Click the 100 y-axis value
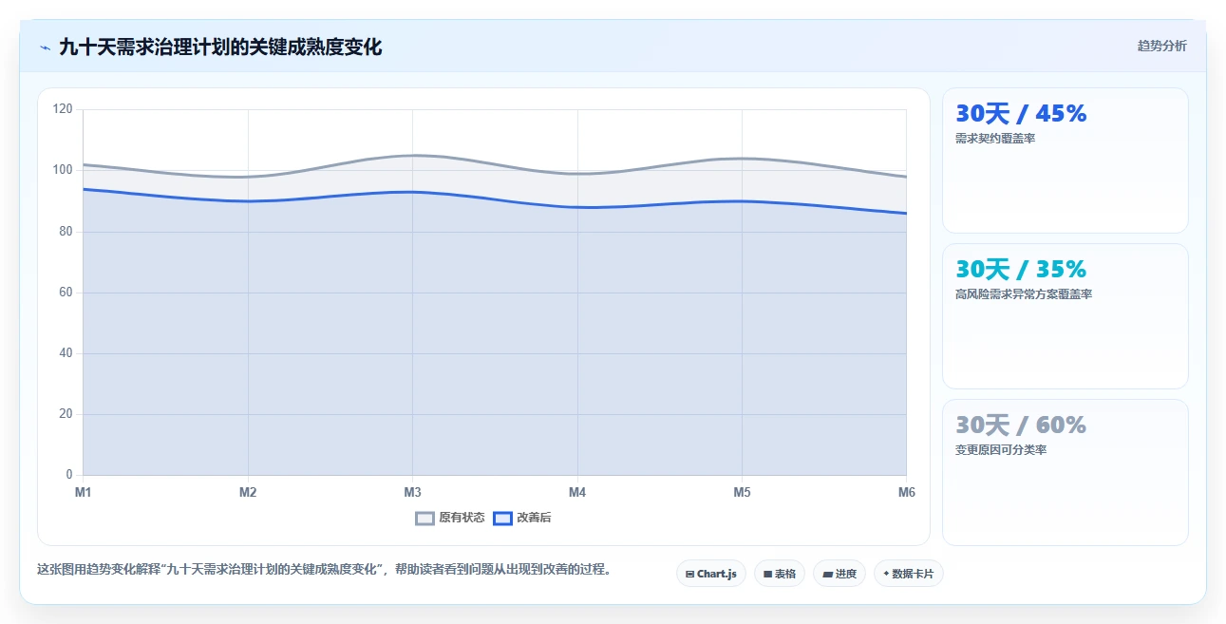Screen dimensions: 1226x624 coord(63,170)
